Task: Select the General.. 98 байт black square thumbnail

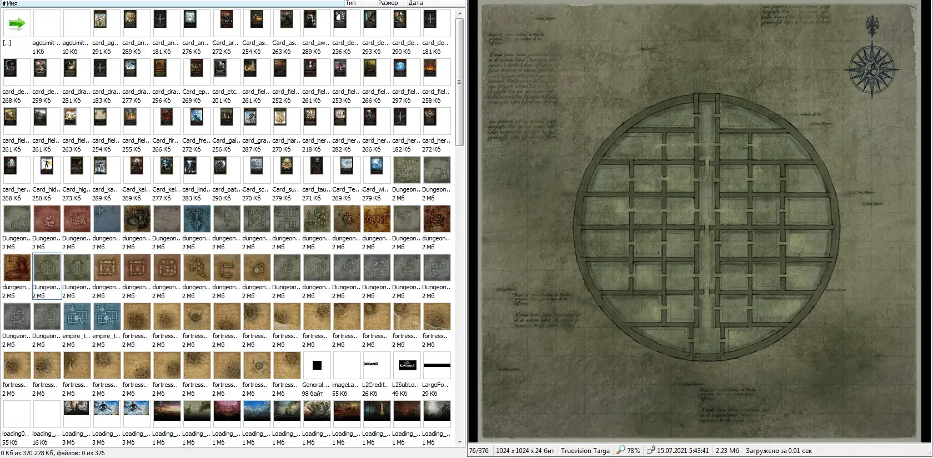Action: 317,365
